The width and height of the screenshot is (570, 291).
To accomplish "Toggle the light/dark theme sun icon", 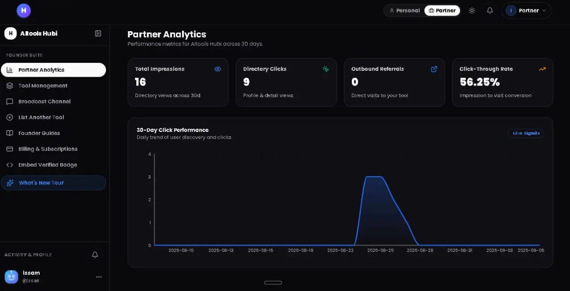I will pyautogui.click(x=472, y=10).
